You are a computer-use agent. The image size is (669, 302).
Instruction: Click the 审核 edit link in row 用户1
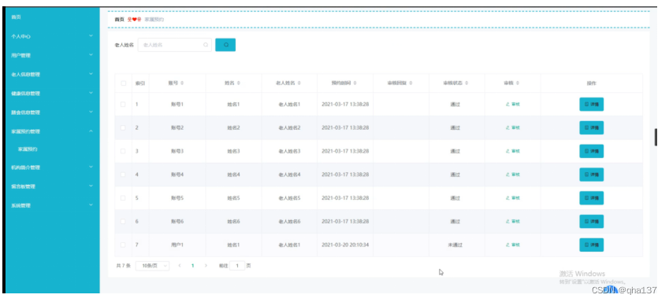point(513,245)
